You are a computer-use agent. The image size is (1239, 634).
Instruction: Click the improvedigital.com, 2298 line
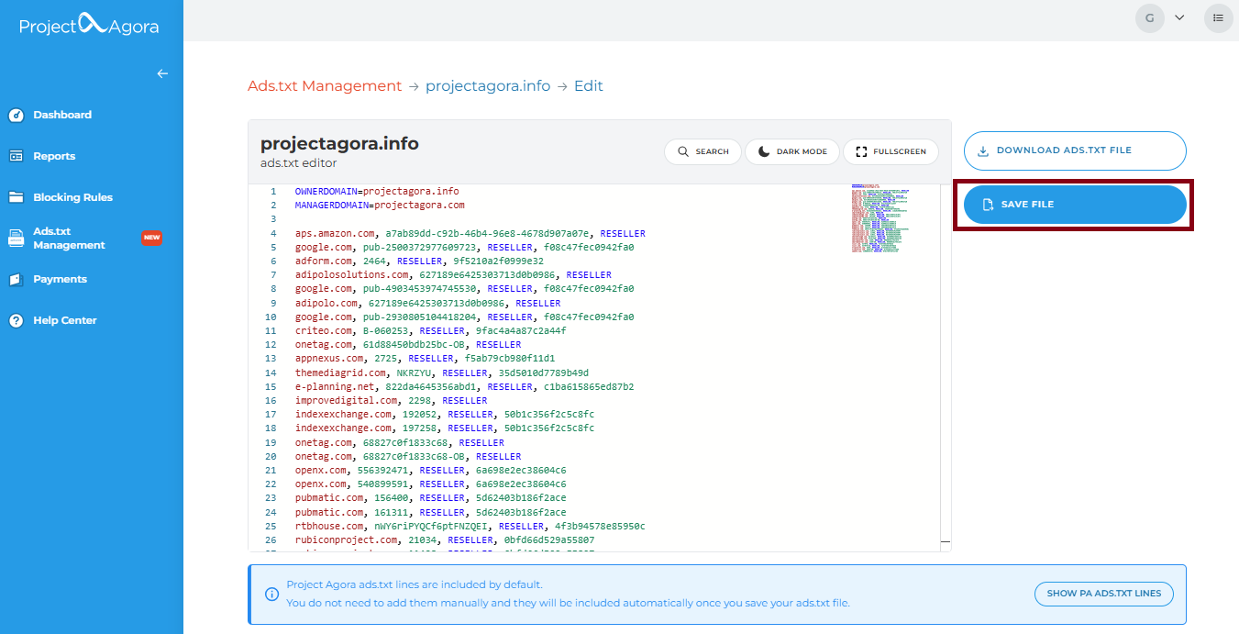tap(391, 400)
